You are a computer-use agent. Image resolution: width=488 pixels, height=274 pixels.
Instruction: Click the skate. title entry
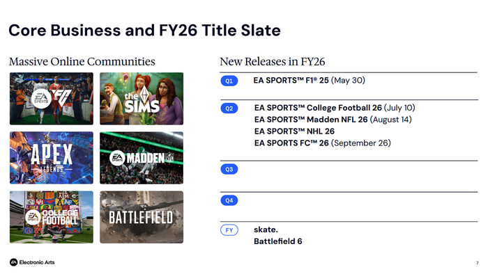(266, 229)
